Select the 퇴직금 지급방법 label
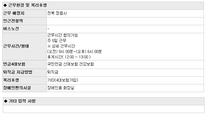Screen dimensions: 207x115 coord(18,72)
